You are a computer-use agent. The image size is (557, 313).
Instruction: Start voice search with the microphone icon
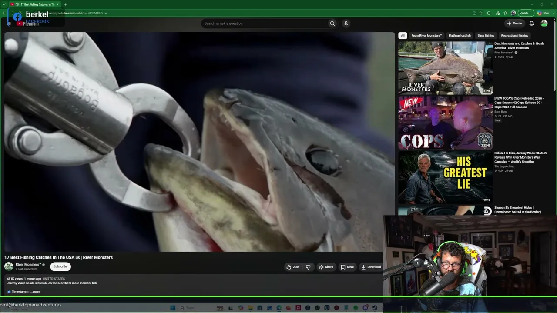pos(346,23)
